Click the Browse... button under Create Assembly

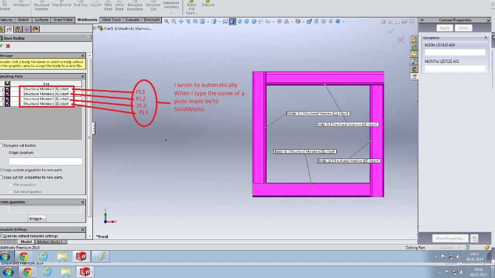[37, 218]
